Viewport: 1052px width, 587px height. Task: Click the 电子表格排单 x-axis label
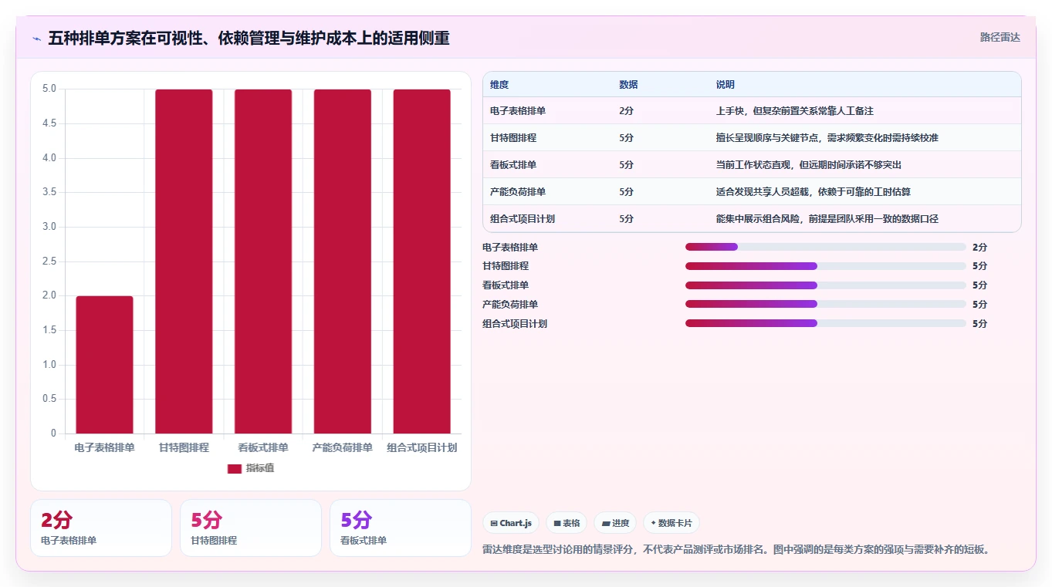pyautogui.click(x=104, y=447)
